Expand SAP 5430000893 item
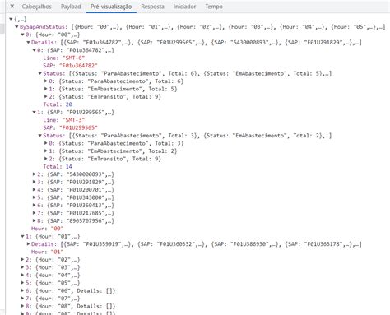 point(35,174)
